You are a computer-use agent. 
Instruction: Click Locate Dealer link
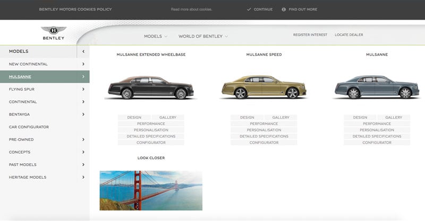349,35
